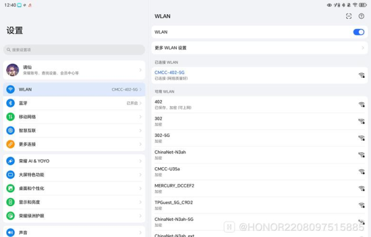Open 声音 sound settings
The height and width of the screenshot is (237, 371).
coord(74,232)
